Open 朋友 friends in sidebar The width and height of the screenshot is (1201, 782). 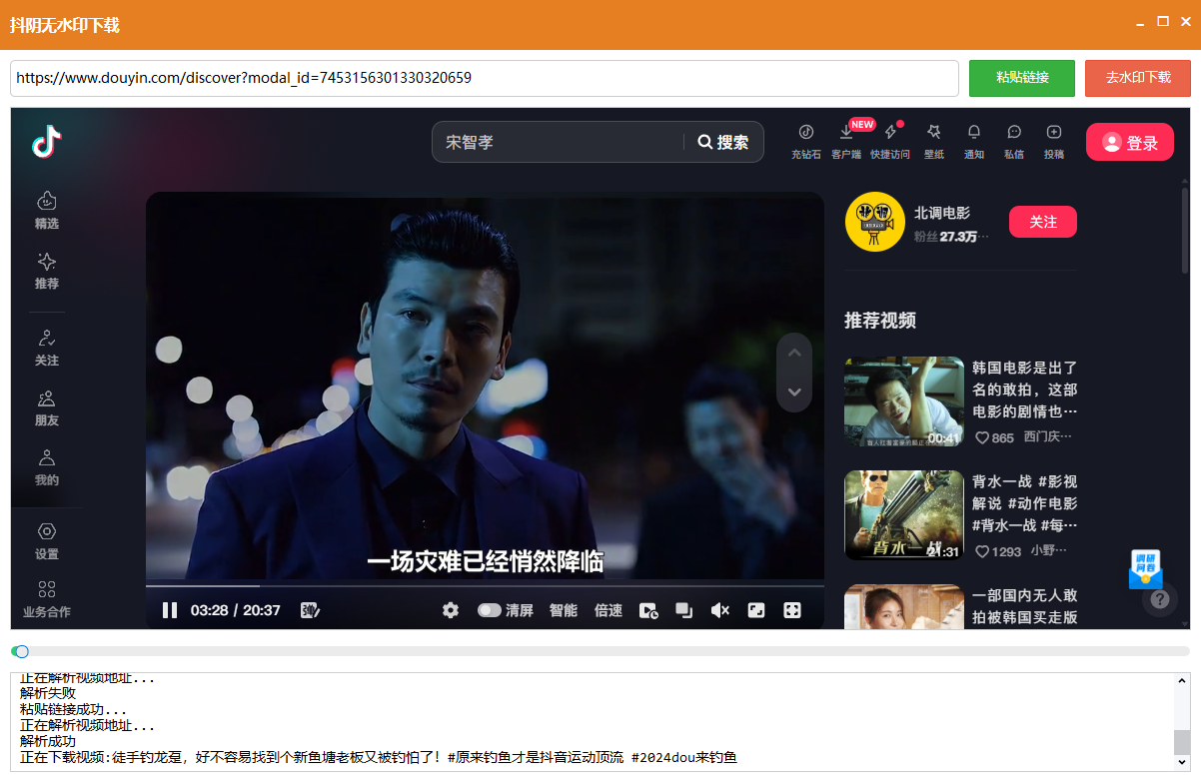click(47, 406)
